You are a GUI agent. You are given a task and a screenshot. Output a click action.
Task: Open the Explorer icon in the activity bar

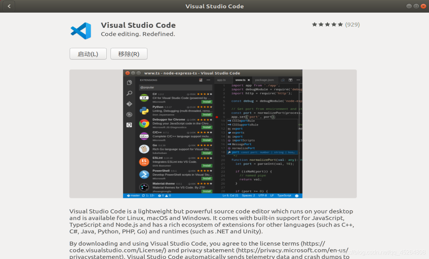(130, 82)
